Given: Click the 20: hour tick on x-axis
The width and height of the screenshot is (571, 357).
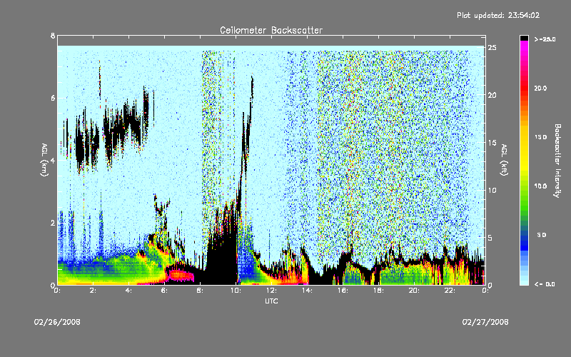Looking at the screenshot, I should [x=414, y=291].
